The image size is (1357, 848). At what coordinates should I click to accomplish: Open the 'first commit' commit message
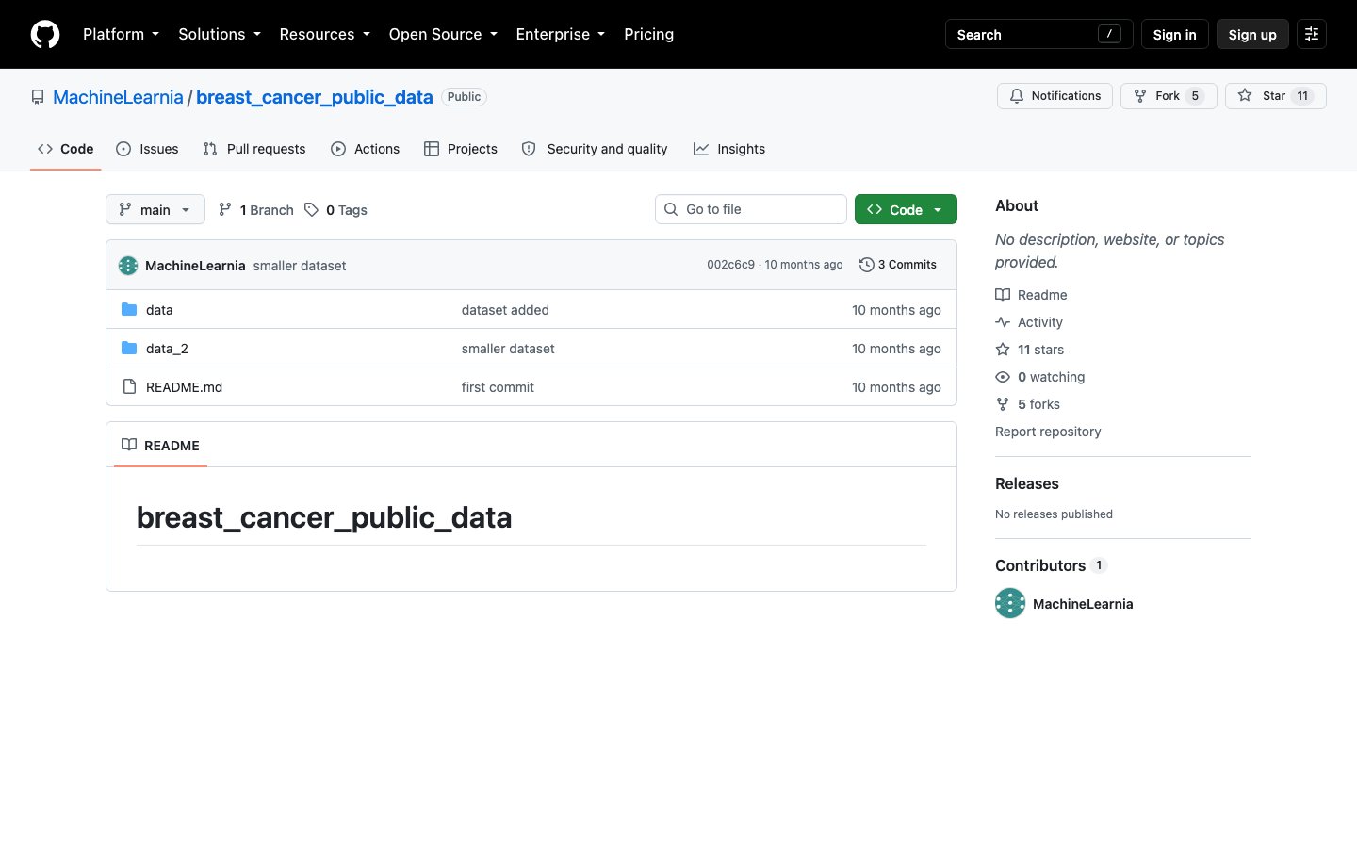click(498, 386)
